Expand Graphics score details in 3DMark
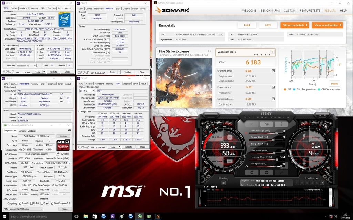The image size is (353, 220). point(273,71)
